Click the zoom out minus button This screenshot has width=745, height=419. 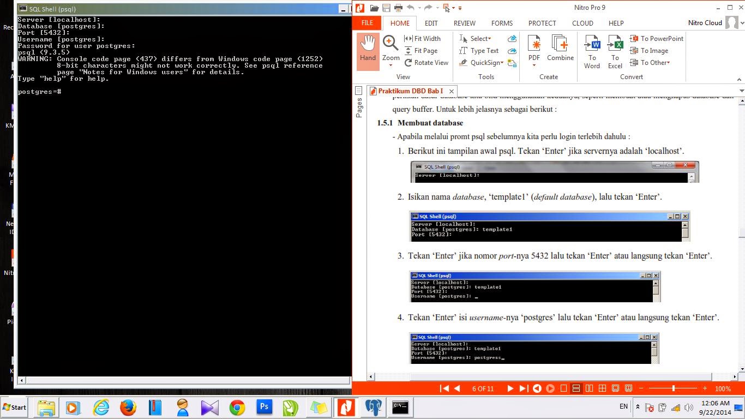coord(641,388)
